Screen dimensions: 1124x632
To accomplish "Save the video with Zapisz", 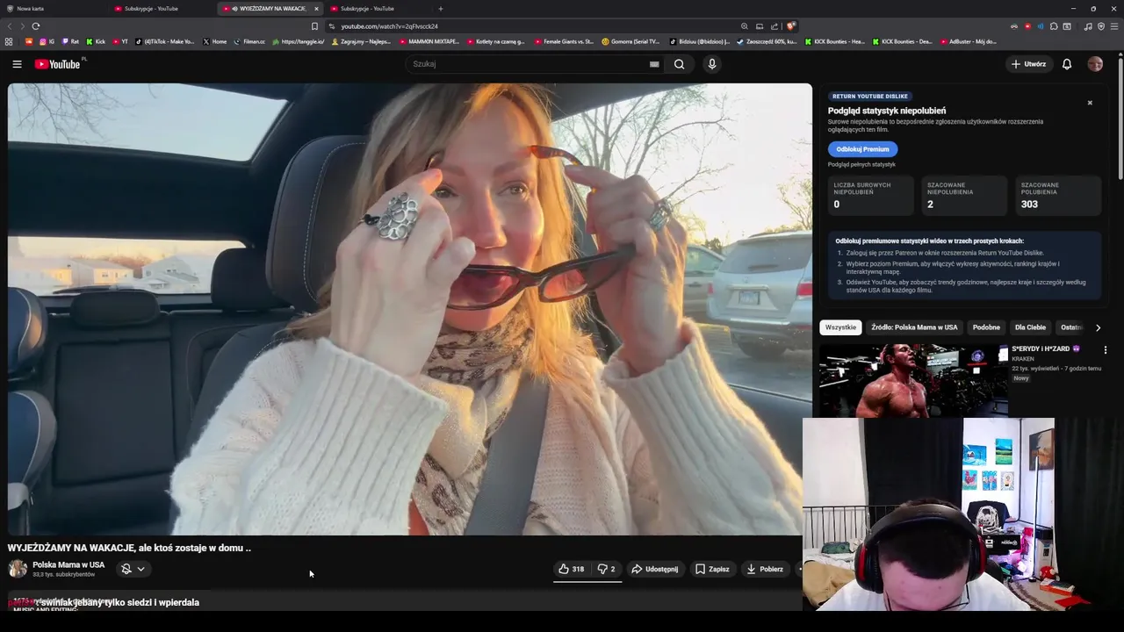I will tap(712, 569).
